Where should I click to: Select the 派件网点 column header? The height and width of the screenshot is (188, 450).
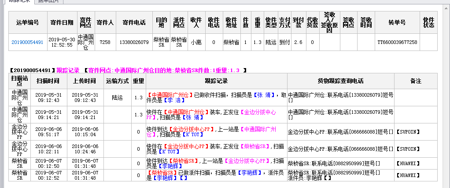[179, 22]
